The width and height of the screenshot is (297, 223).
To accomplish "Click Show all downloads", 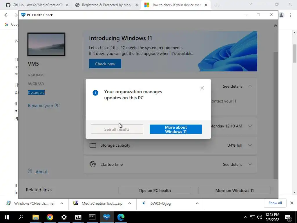I will click(275, 203).
